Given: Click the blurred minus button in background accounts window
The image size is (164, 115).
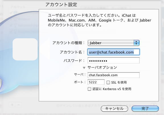Looking at the screenshot, I should 19,105.
